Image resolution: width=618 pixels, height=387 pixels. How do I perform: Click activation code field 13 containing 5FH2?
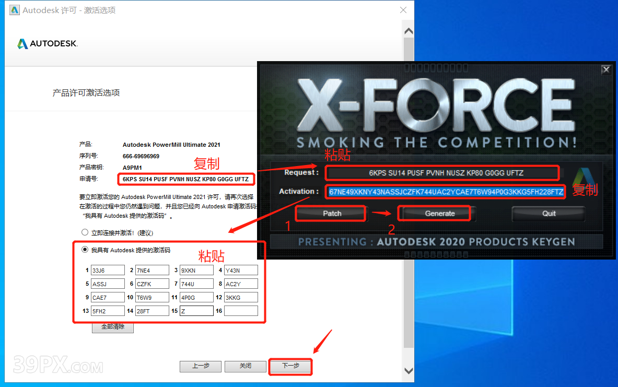[108, 311]
